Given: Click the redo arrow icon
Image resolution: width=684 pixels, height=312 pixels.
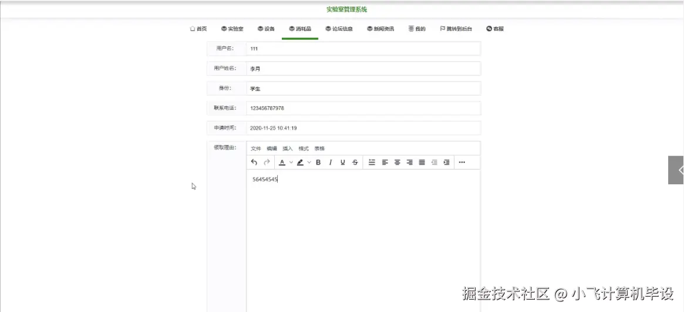Looking at the screenshot, I should 267,162.
